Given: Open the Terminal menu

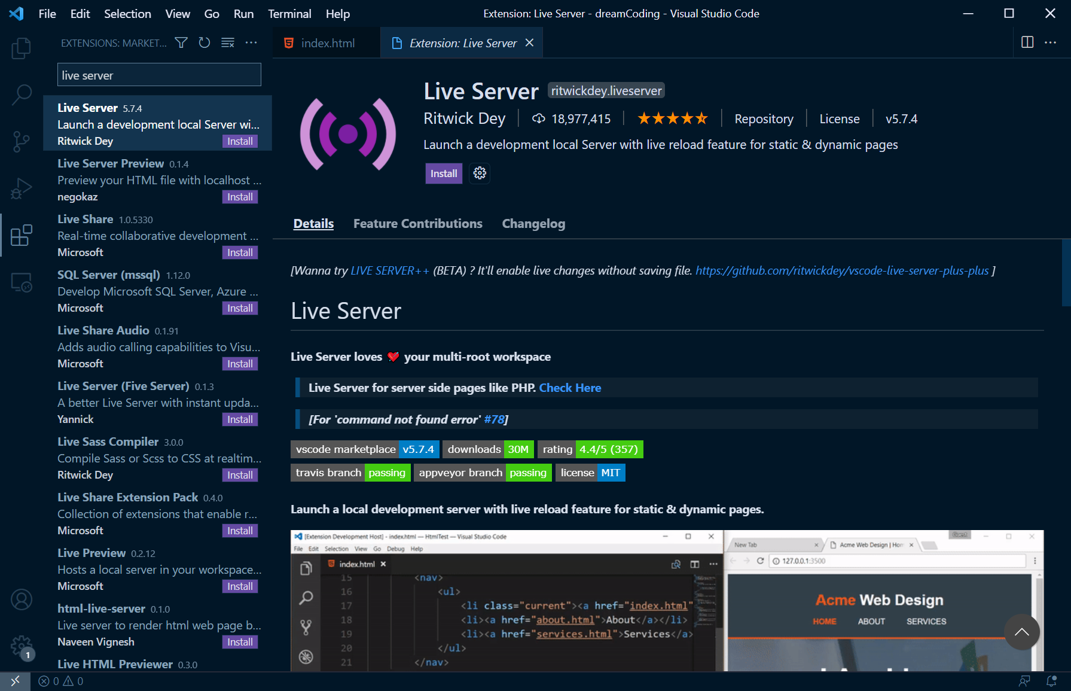Looking at the screenshot, I should click(289, 13).
